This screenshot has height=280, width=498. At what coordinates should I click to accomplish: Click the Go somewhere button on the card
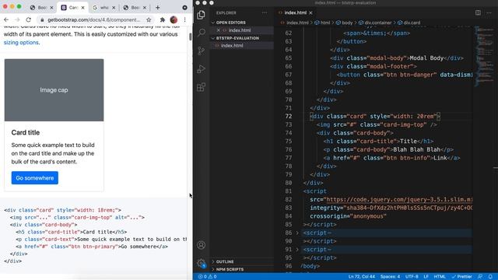coord(35,178)
